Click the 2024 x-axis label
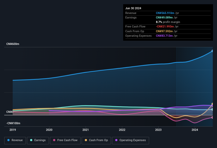Viewport: 217px width, 148px height. (195, 130)
